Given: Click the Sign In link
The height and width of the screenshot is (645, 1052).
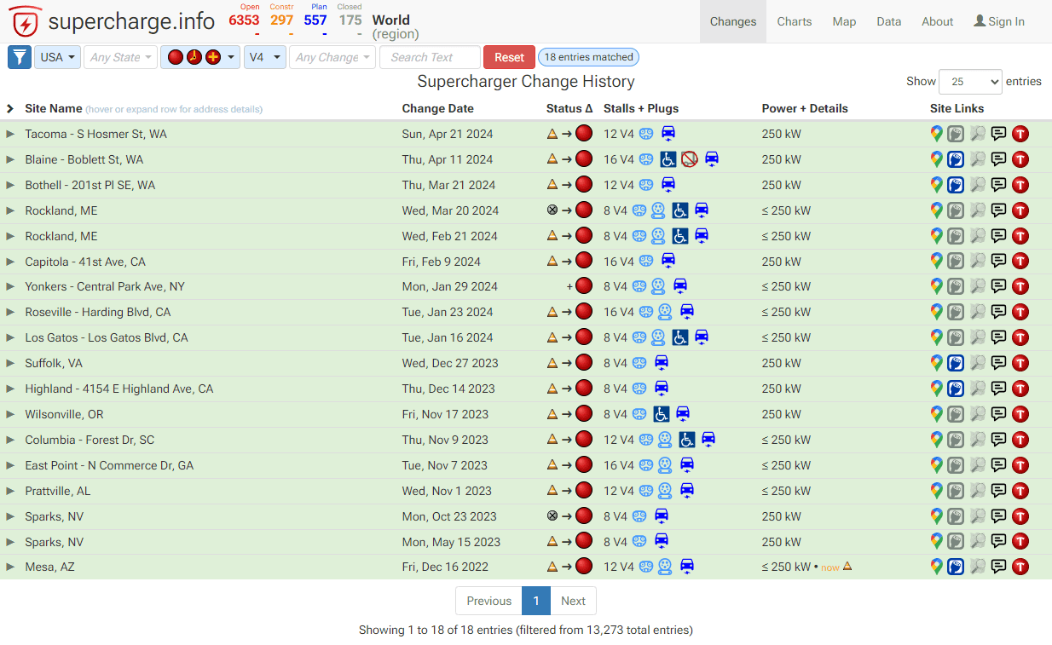Looking at the screenshot, I should tap(999, 21).
